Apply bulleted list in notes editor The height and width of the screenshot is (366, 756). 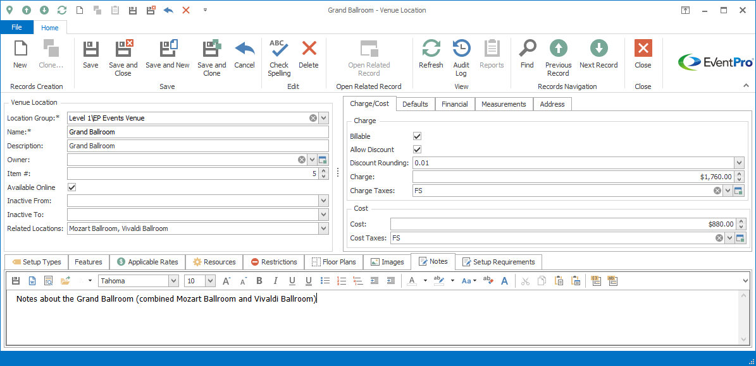point(325,281)
